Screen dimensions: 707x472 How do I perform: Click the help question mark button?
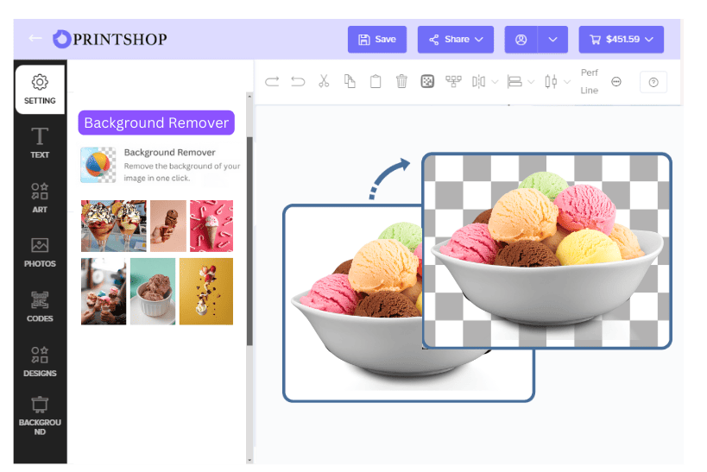pos(653,82)
